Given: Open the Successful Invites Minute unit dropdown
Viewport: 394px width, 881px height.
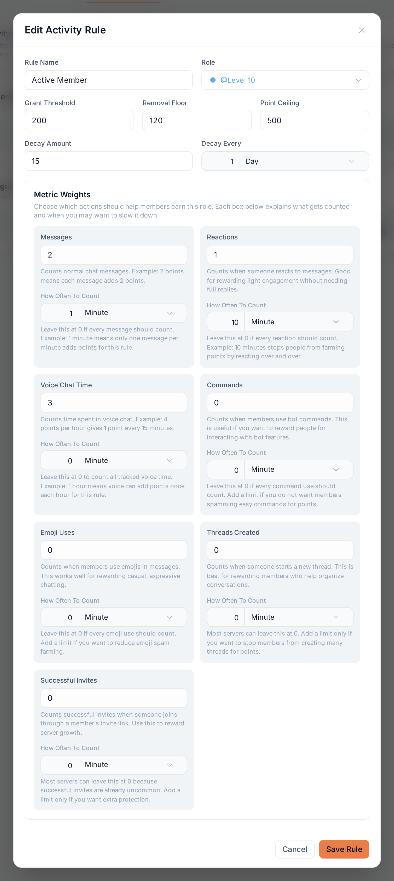Looking at the screenshot, I should 132,764.
